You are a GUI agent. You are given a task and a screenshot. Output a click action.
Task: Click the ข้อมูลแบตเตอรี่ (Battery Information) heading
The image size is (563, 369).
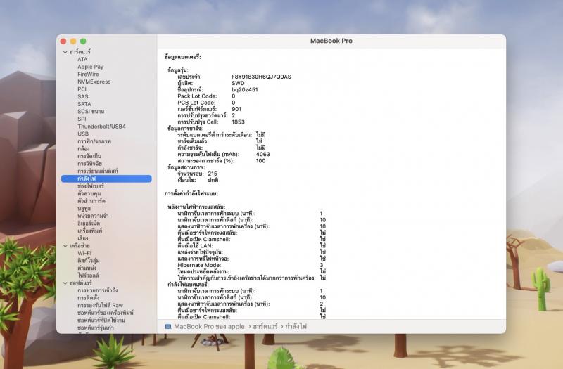[182, 57]
